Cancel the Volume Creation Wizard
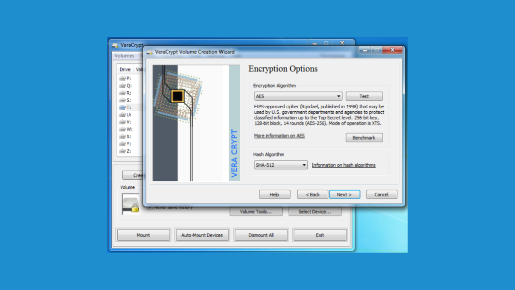The width and height of the screenshot is (515, 290). 382,195
